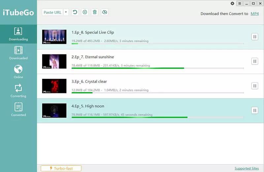This screenshot has width=264, height=172.
Task: Switch to the Downloaded tab
Action: tap(18, 53)
